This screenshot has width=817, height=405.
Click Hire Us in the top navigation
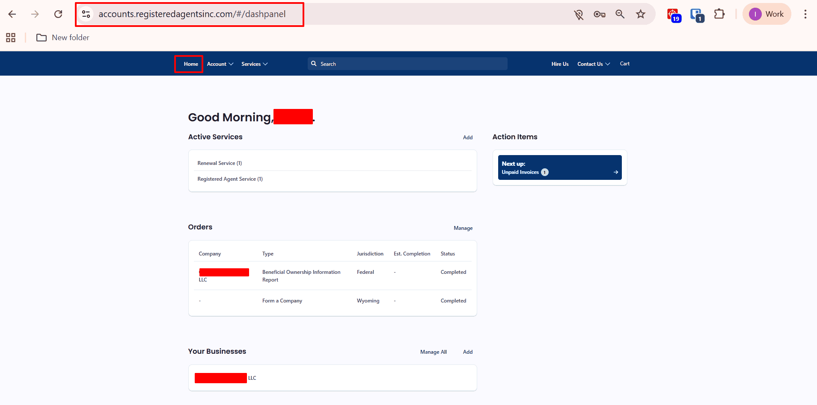pos(560,64)
